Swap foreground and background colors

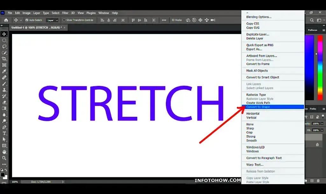pyautogui.click(x=6, y=170)
